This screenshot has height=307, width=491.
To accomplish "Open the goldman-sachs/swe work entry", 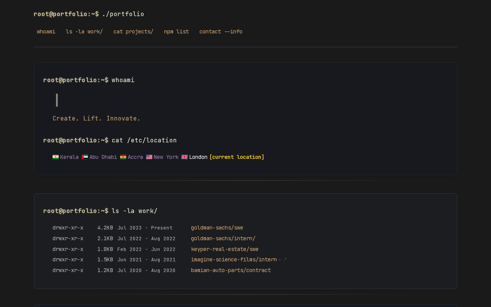I will point(217,228).
